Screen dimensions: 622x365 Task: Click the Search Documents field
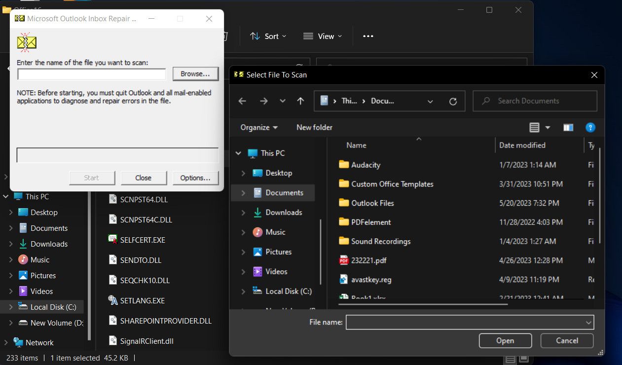coord(535,101)
